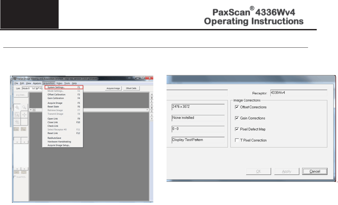
Task: Choose Open Link menu entry
Action: [63, 119]
